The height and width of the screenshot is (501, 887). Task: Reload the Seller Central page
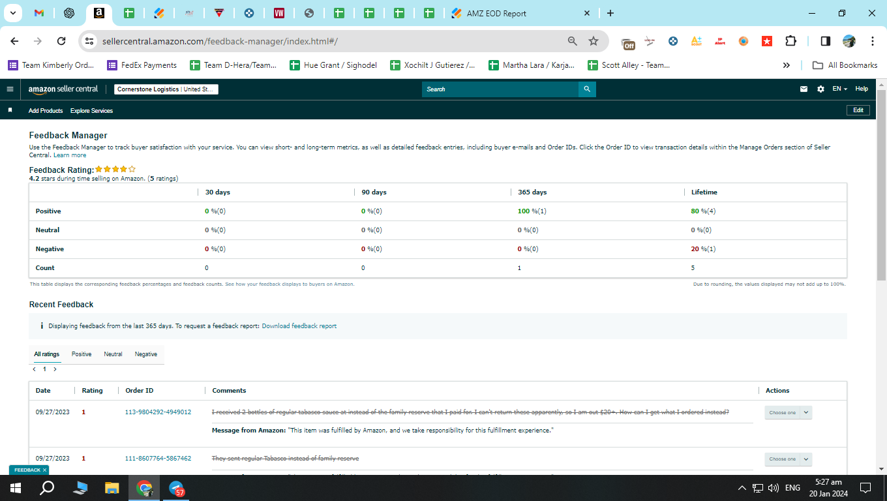[x=61, y=41]
